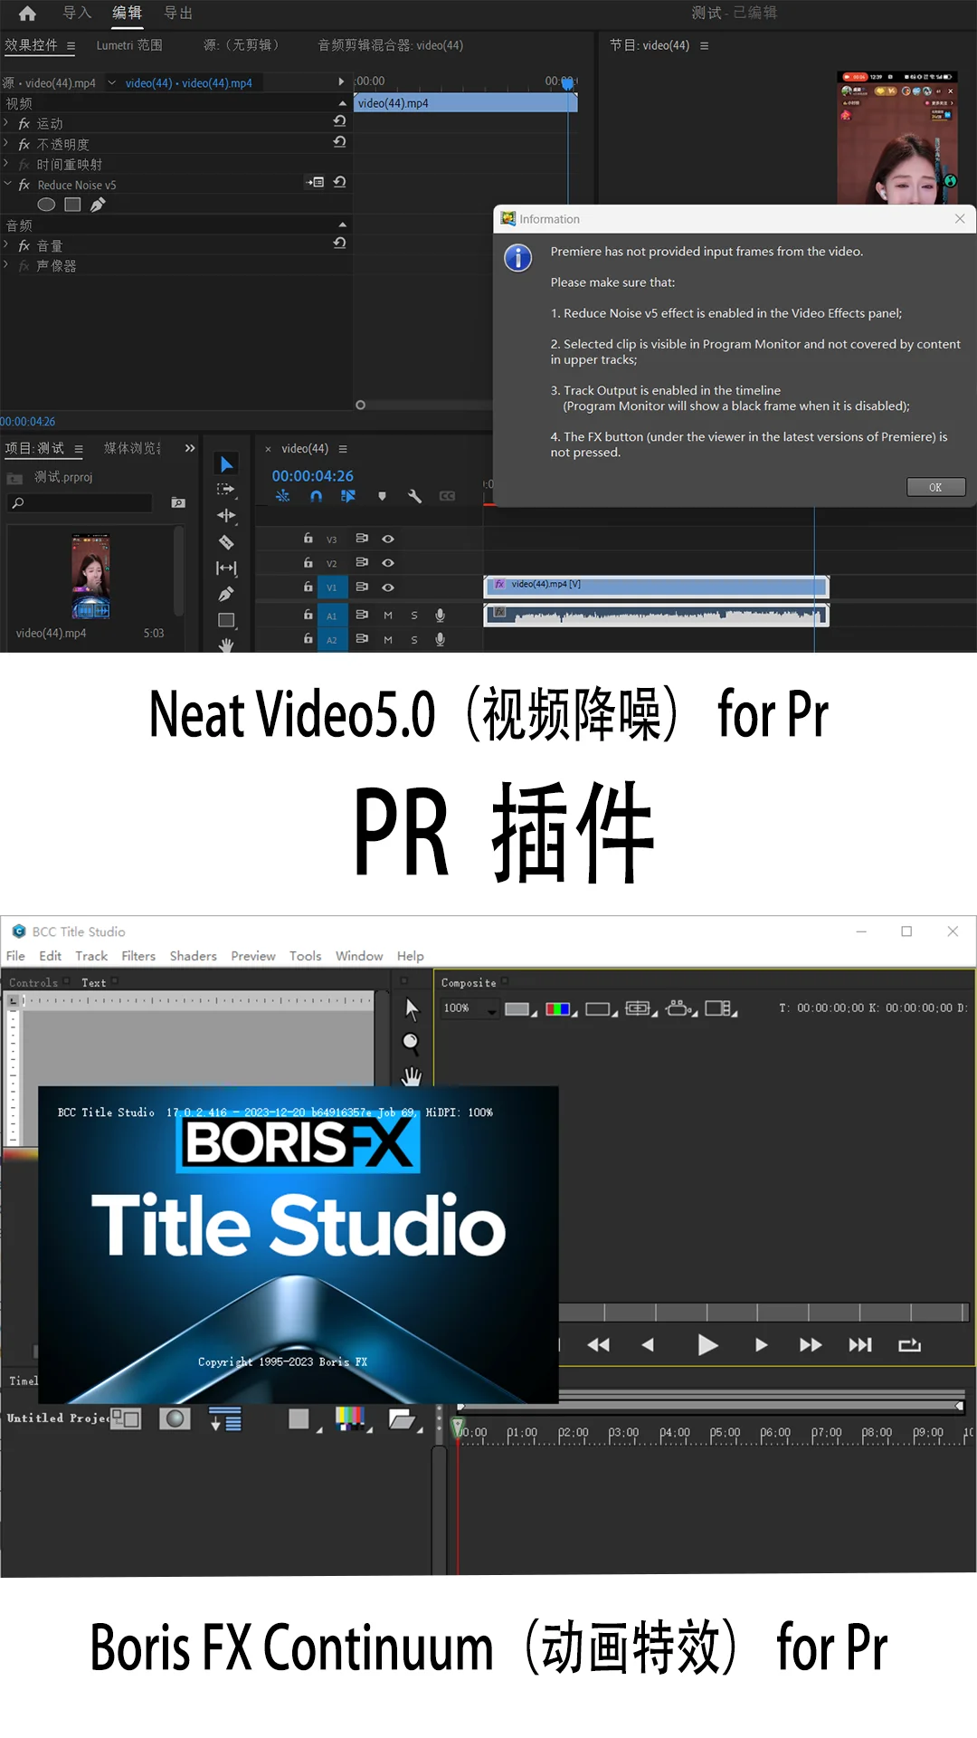This screenshot has height=1738, width=977.
Task: Open the Preview menu in Title Studio
Action: (x=252, y=956)
